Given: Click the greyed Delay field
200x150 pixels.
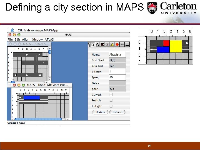Looking at the screenshot, I should pyautogui.click(x=117, y=83).
